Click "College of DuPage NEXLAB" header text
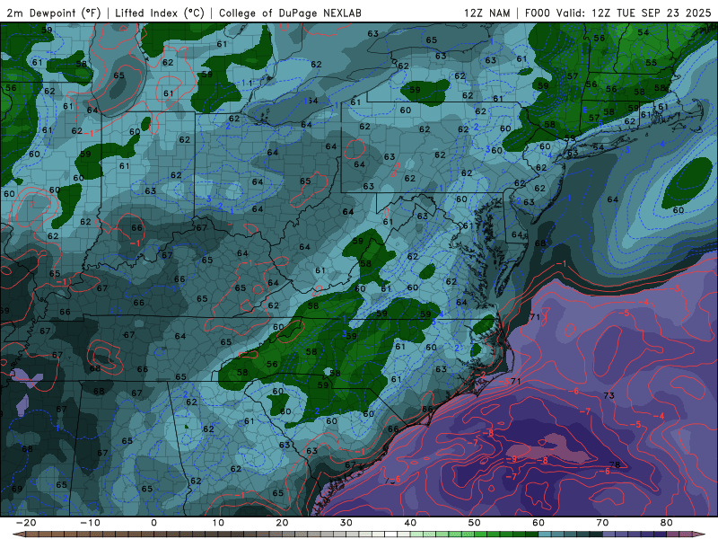This screenshot has height=539, width=718. point(290,13)
